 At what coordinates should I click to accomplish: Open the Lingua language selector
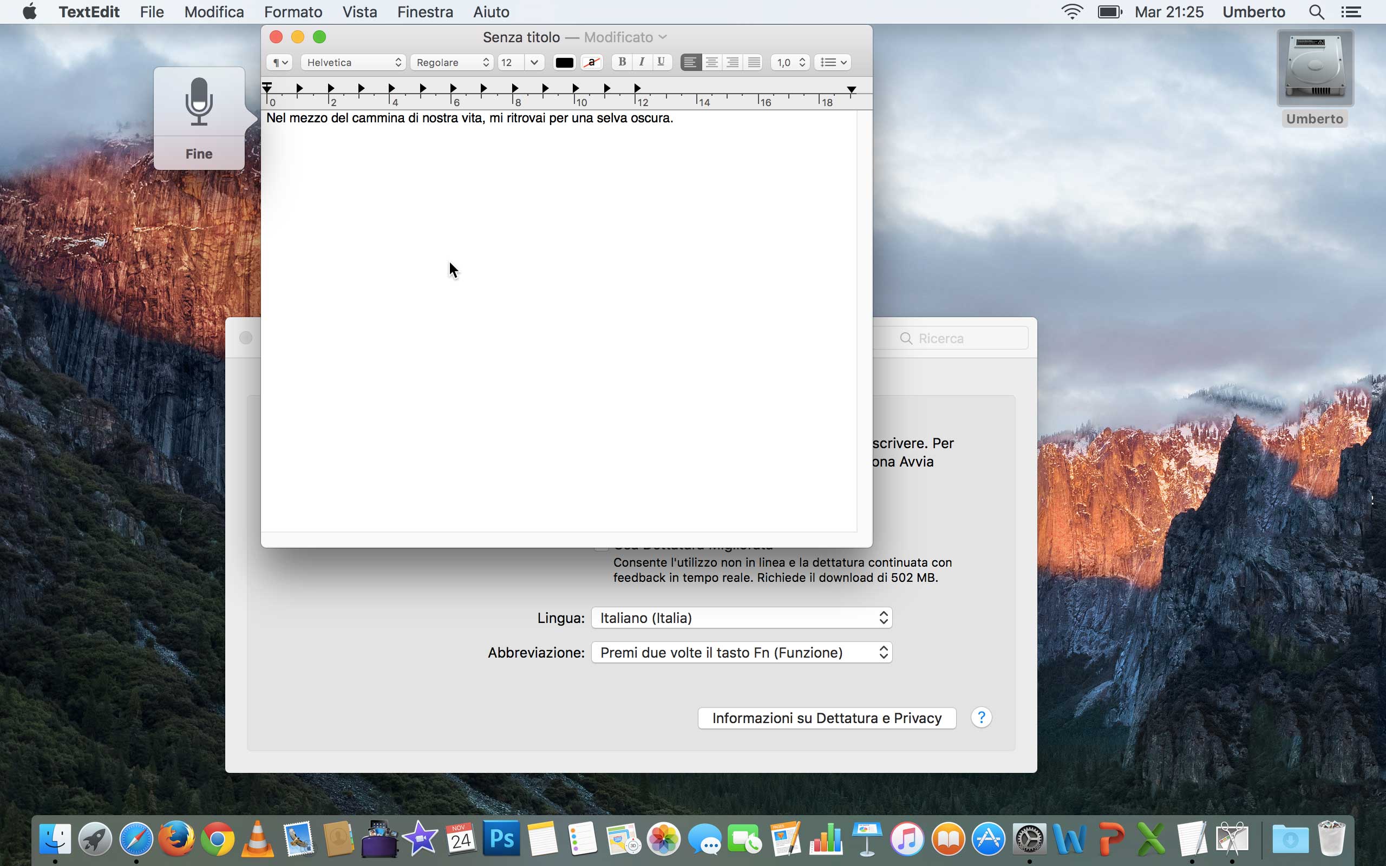[741, 618]
